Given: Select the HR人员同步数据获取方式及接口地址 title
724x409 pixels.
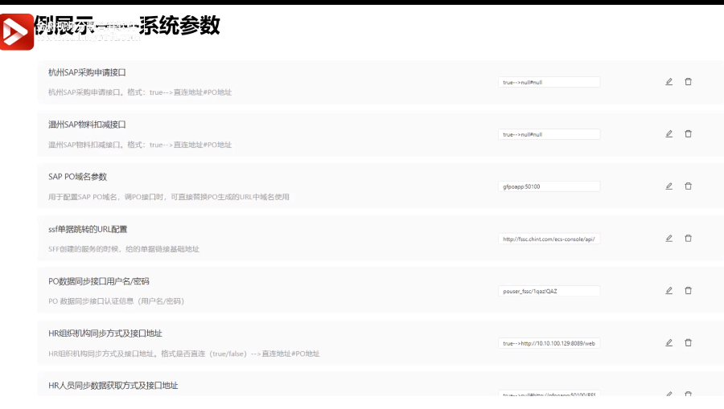Looking at the screenshot, I should click(113, 386).
